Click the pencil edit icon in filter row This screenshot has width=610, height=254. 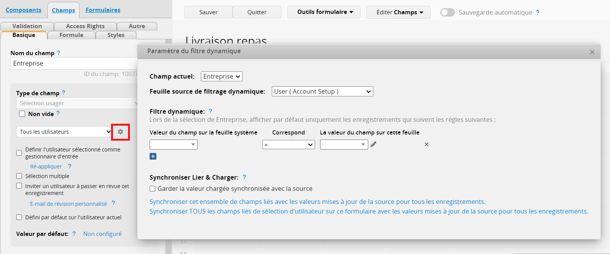[x=373, y=145]
